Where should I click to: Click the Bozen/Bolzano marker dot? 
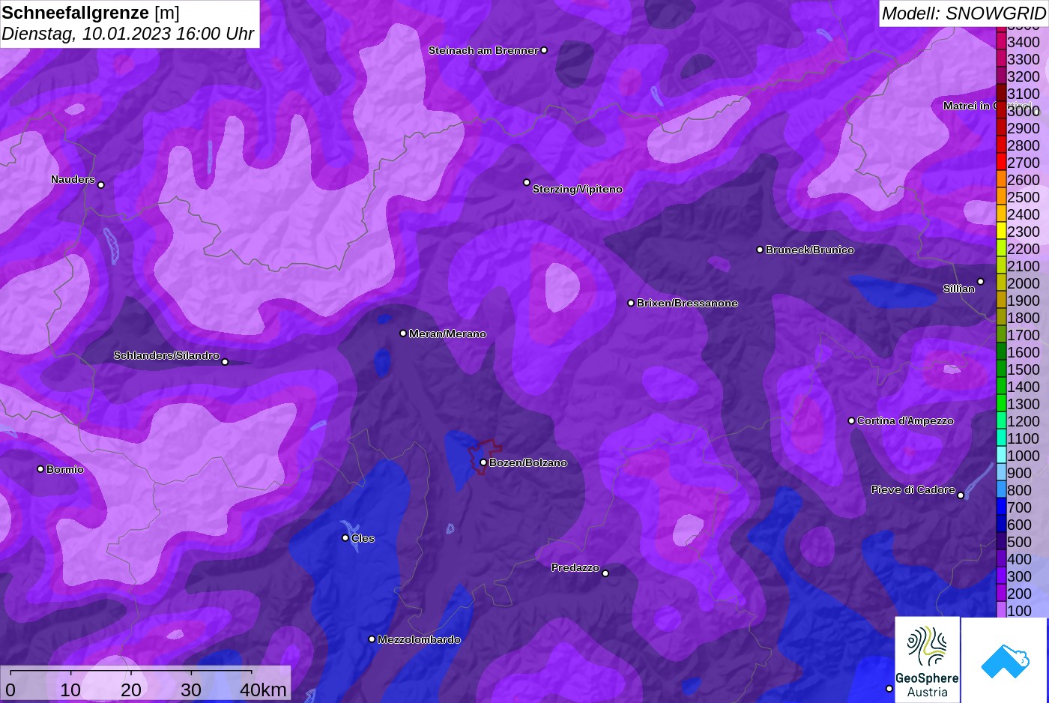tap(483, 462)
